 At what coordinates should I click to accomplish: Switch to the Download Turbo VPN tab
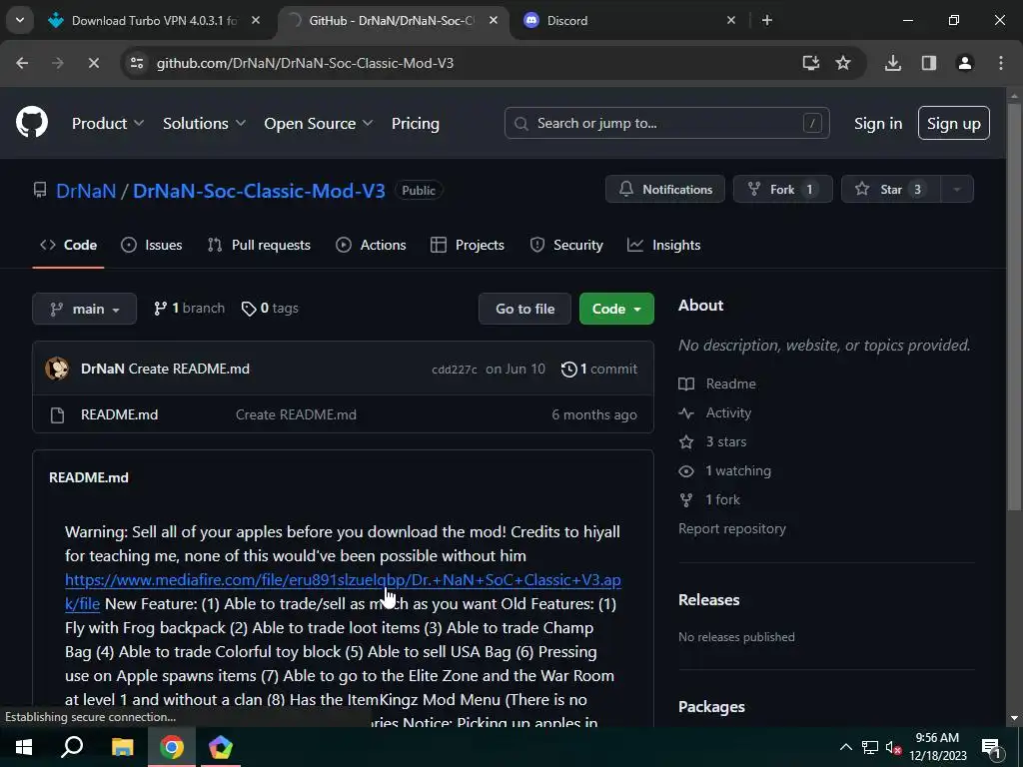[155, 20]
